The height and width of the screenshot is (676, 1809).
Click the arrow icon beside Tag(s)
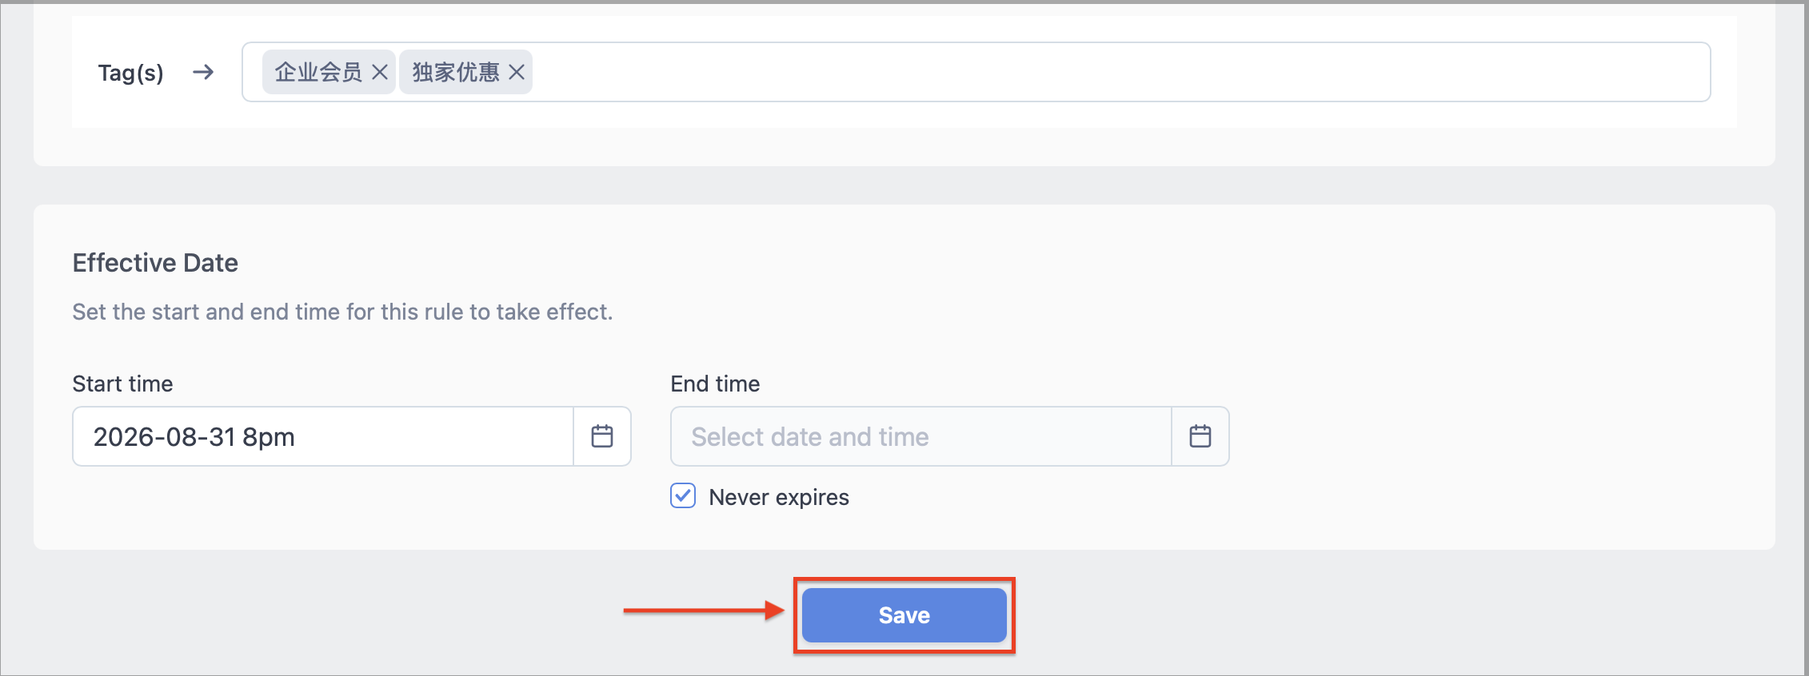(x=203, y=73)
